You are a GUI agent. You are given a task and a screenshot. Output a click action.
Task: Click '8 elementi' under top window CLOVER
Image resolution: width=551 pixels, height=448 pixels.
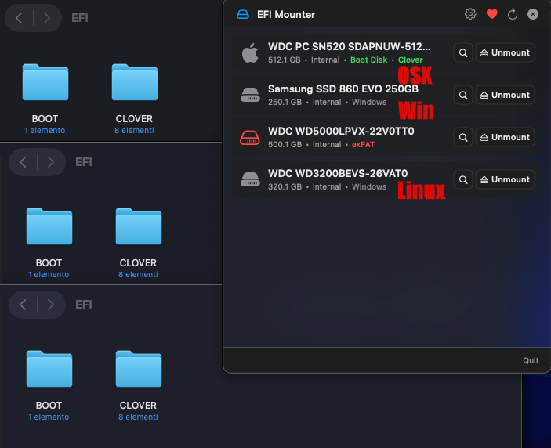click(x=134, y=131)
